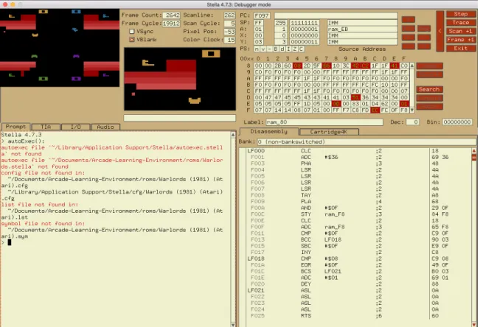
Task: Click the full TIA game display
Action: click(60, 48)
